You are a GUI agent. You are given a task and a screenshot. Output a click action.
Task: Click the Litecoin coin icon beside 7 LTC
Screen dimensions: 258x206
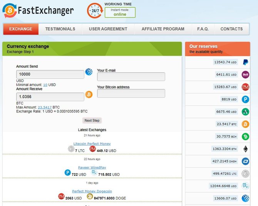click(x=71, y=149)
